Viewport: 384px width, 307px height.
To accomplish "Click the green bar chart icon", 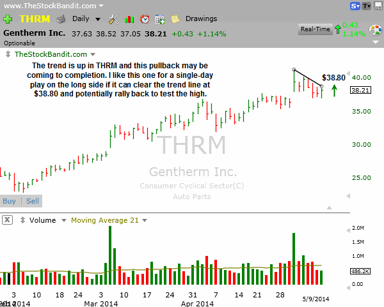I will pyautogui.click(x=129, y=19).
